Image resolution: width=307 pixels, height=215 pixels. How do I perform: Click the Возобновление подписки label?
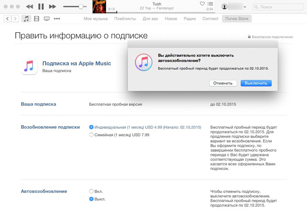pyautogui.click(x=50, y=127)
